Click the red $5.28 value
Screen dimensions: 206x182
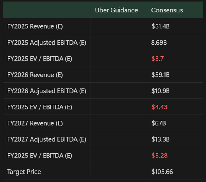(x=159, y=156)
